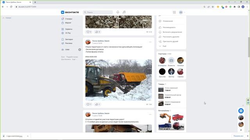The image size is (250, 140).
Task: Open member Ярослав's black avatar
Action: tap(162, 72)
